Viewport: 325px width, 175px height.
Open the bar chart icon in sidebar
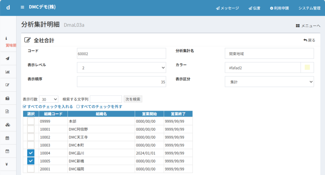[8, 72]
